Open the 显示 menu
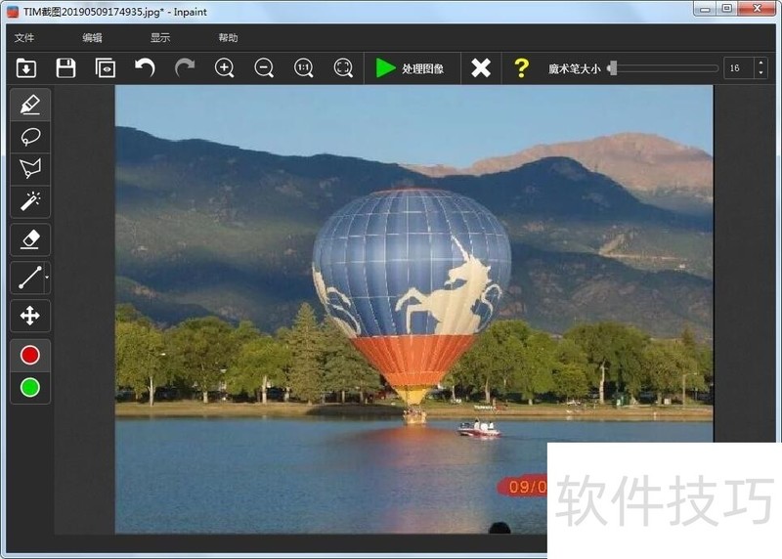This screenshot has width=782, height=559. (160, 38)
